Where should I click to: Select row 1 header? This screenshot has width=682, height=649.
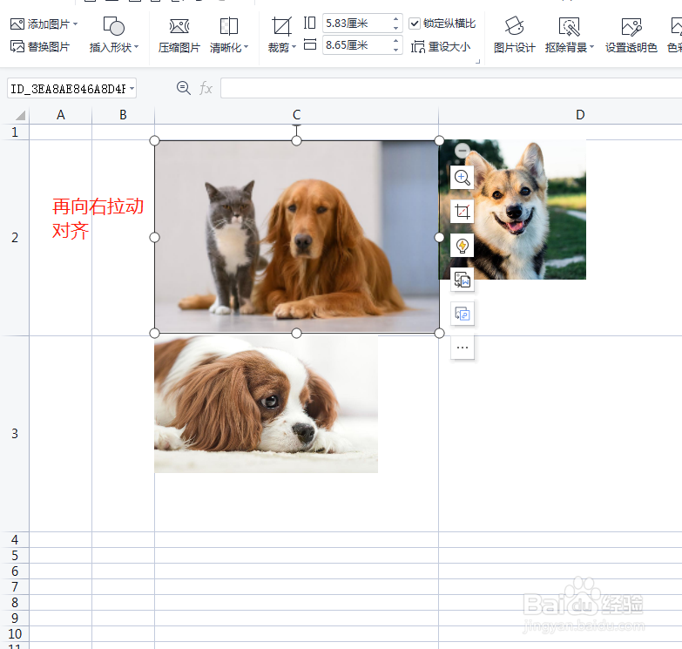15,132
